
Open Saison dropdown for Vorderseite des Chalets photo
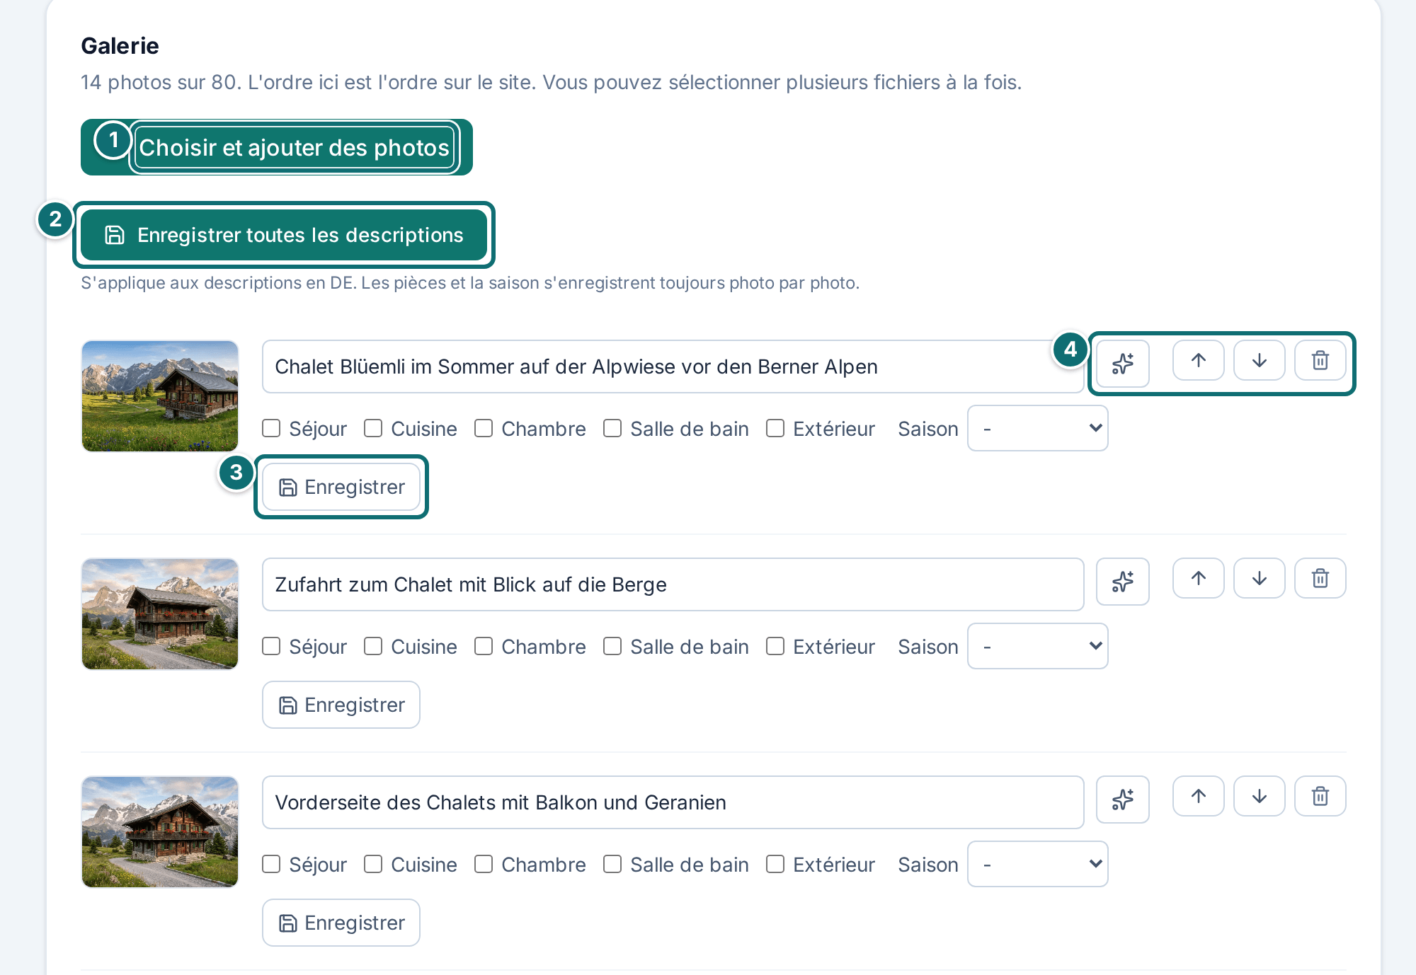pyautogui.click(x=1037, y=864)
